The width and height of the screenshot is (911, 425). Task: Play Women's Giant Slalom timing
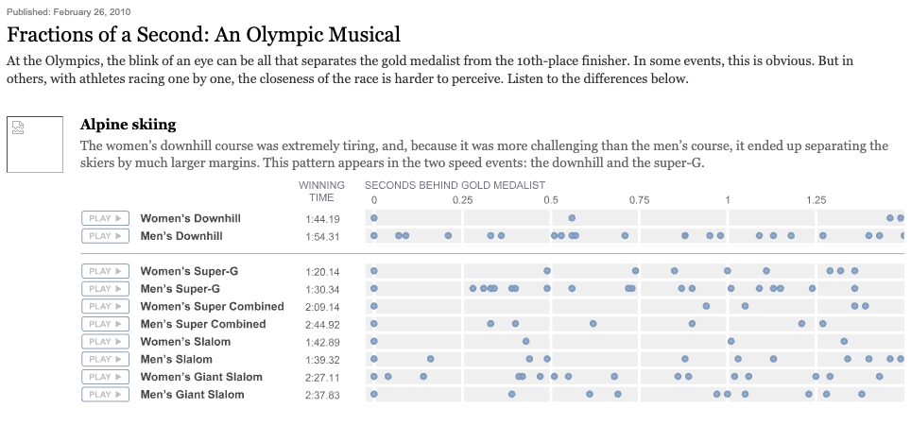[x=105, y=377]
